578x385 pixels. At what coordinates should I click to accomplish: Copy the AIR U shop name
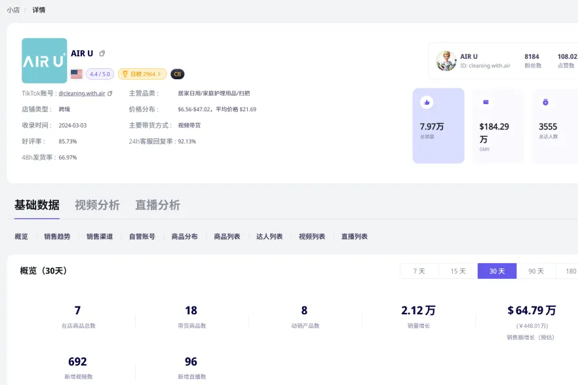click(102, 54)
